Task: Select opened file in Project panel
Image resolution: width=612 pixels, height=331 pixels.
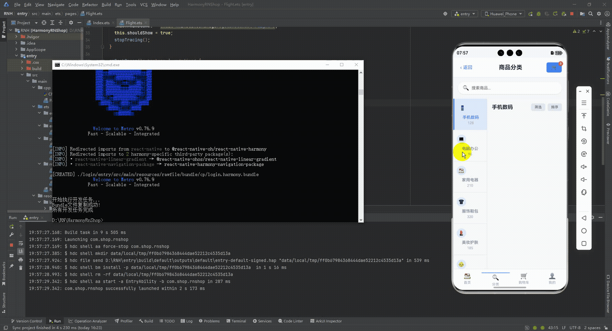Action: click(44, 23)
